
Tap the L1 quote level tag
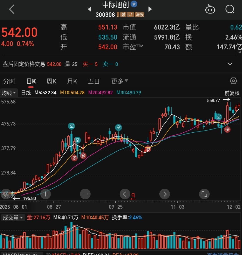[130, 15]
